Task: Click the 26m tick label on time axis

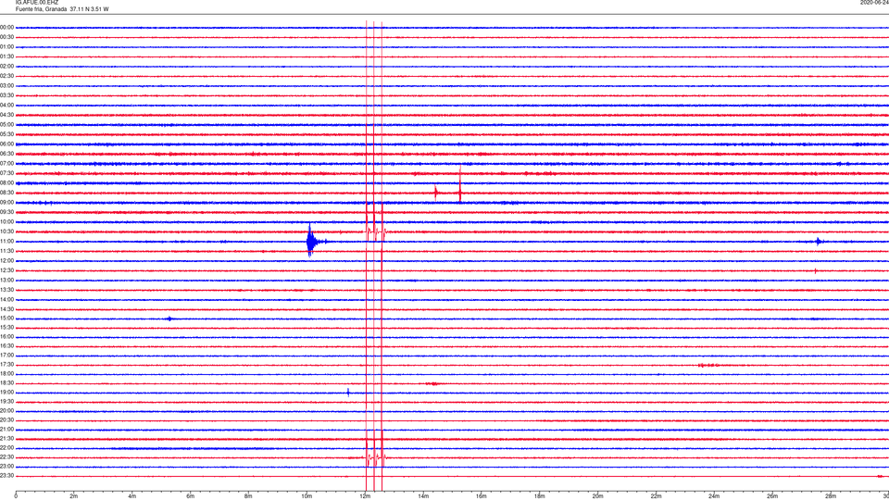Action: coord(772,496)
